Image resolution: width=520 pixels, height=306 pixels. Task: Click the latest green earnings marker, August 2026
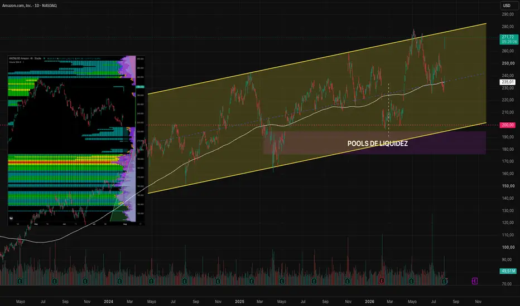click(x=444, y=281)
